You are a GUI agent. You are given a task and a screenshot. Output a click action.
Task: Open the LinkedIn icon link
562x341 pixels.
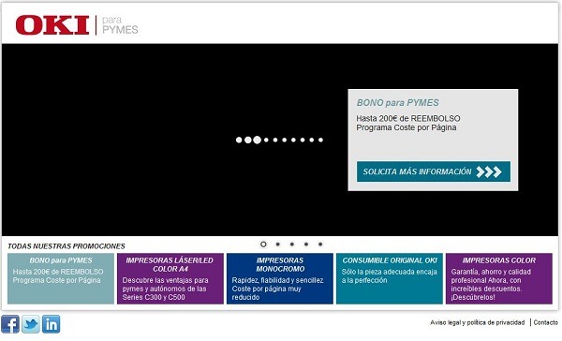[x=52, y=324]
